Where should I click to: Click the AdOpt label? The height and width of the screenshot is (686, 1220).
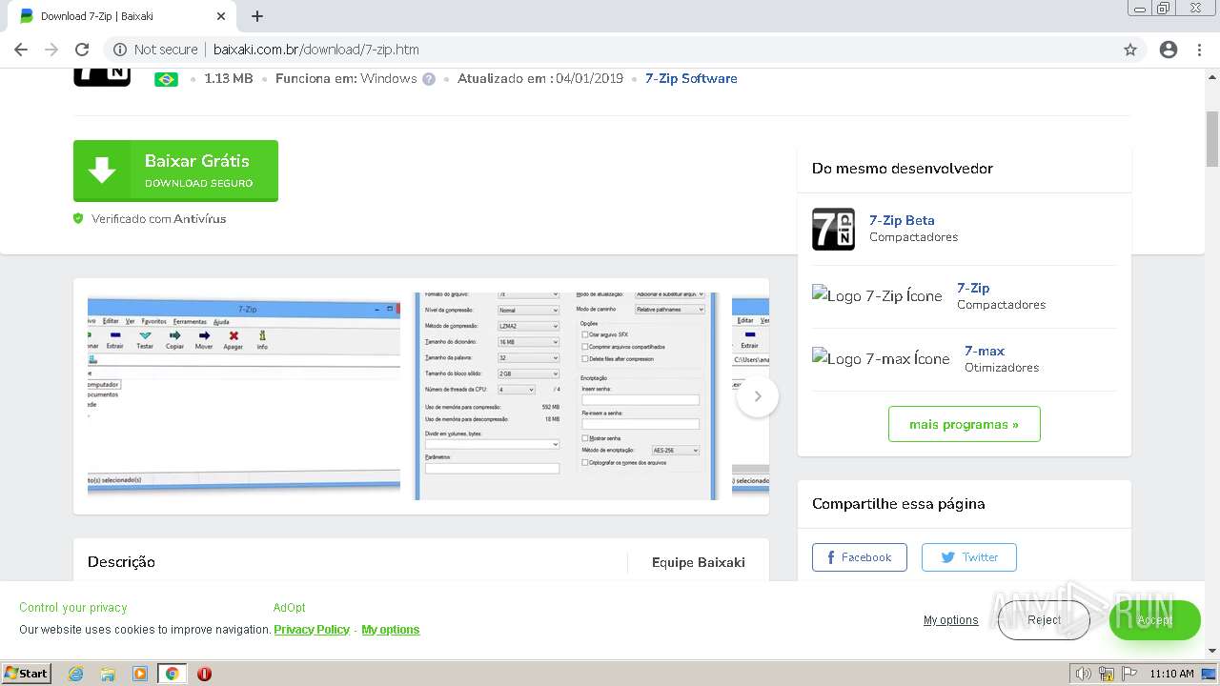click(289, 608)
